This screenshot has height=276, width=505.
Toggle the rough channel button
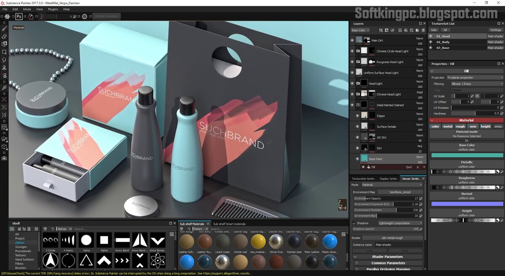click(x=460, y=126)
